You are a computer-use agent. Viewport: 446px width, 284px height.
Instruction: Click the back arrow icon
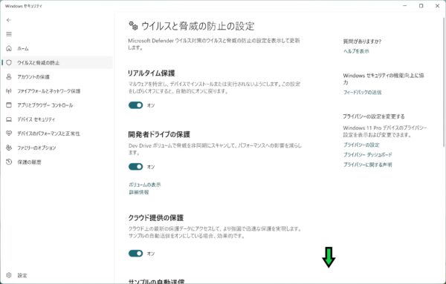tap(9, 20)
